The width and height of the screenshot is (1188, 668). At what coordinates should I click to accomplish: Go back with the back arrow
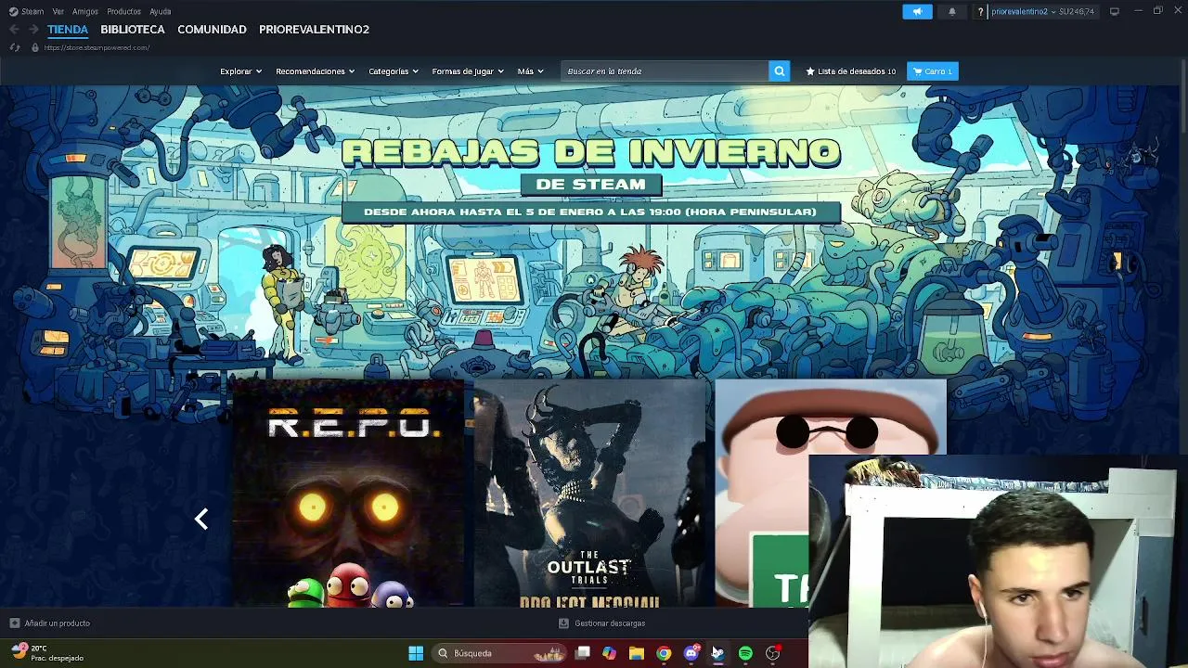tap(14, 30)
